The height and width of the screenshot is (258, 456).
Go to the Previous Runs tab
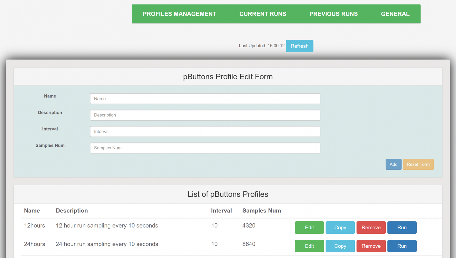[x=333, y=14]
